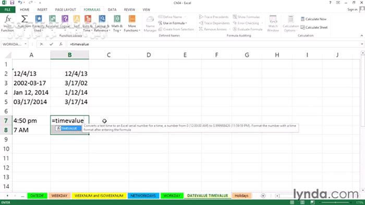Open Define Name dropdown arrow

185,17
